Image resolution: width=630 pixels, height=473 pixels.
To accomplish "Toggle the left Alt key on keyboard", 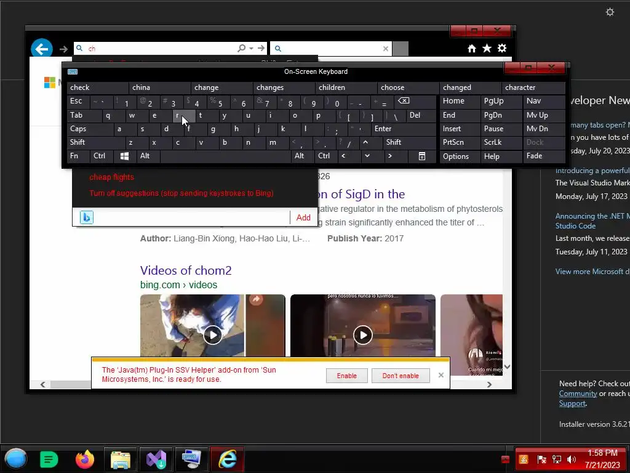I will [x=148, y=156].
